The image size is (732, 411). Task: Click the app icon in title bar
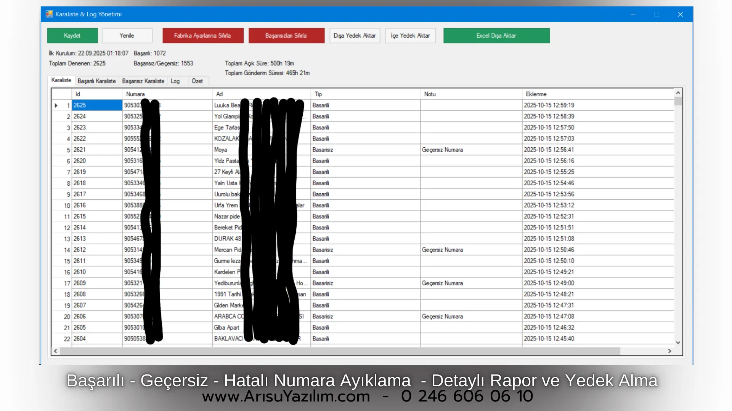pos(49,14)
